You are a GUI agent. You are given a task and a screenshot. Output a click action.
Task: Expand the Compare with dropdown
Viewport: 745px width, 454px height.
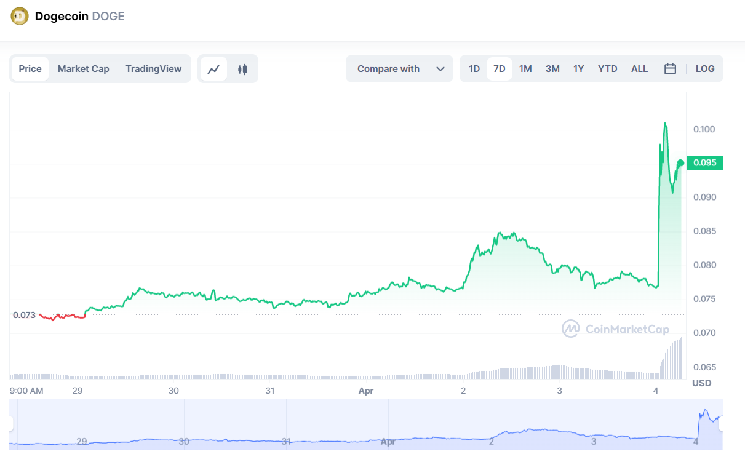400,69
